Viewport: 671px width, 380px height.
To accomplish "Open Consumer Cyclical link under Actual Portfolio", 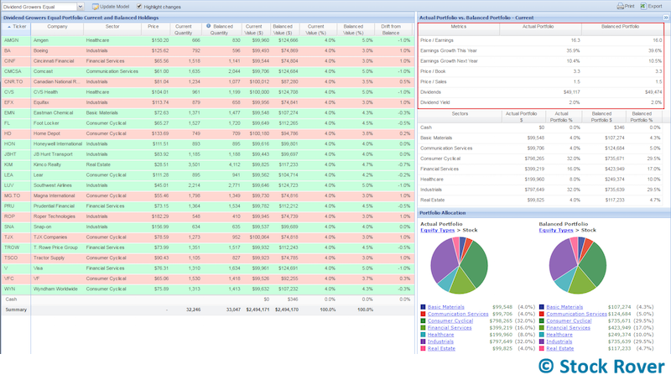I will pyautogui.click(x=450, y=320).
